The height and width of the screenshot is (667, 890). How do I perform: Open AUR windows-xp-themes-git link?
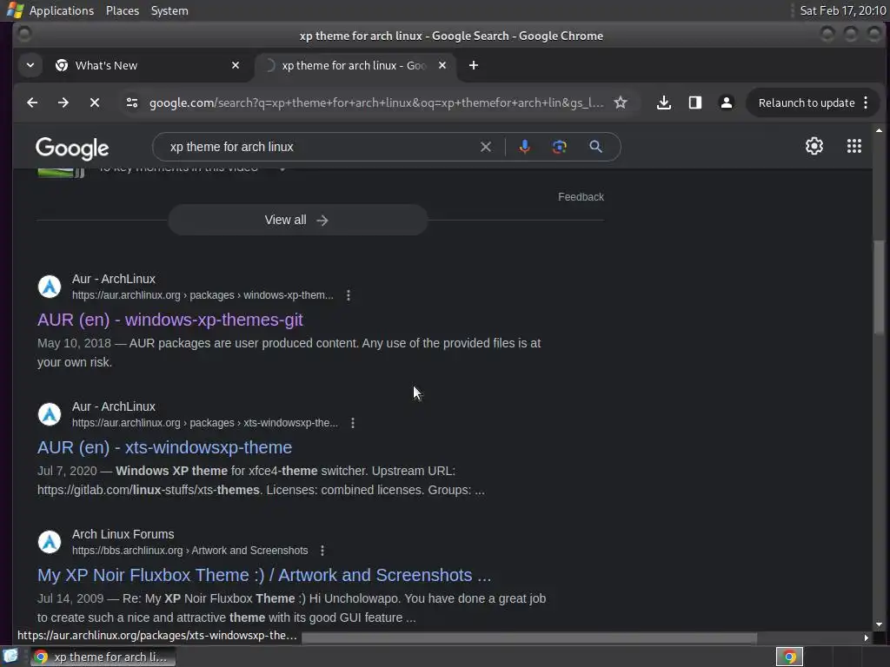pyautogui.click(x=170, y=320)
